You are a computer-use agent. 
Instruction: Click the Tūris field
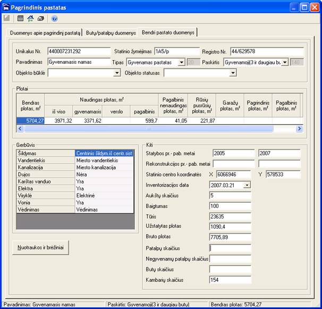230,216
